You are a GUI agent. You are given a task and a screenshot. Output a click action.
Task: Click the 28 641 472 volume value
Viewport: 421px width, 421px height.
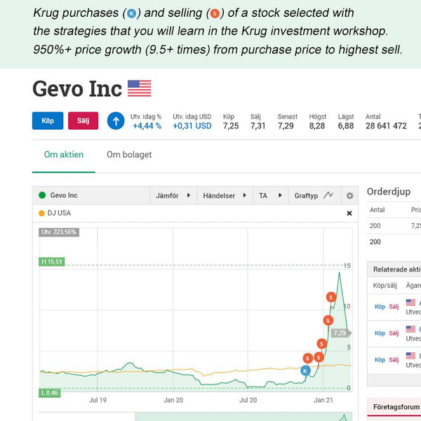tap(386, 126)
